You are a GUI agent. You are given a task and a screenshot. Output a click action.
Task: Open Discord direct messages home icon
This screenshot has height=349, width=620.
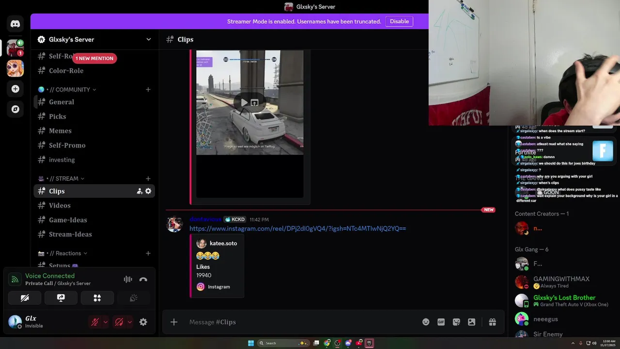click(x=15, y=23)
